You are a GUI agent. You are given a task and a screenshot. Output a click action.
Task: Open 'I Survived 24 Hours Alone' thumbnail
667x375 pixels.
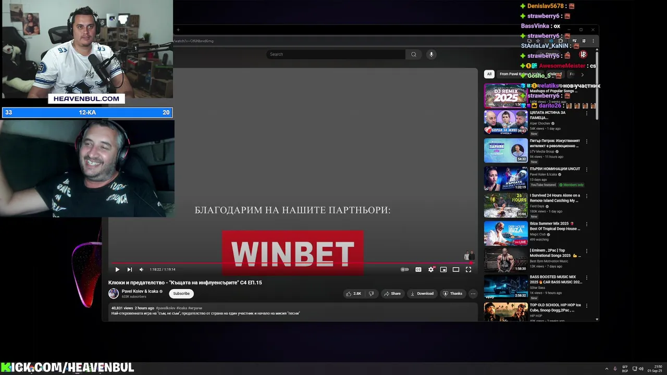tap(506, 205)
